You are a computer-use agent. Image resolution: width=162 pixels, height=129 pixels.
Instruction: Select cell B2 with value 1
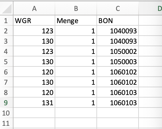pos(76,31)
